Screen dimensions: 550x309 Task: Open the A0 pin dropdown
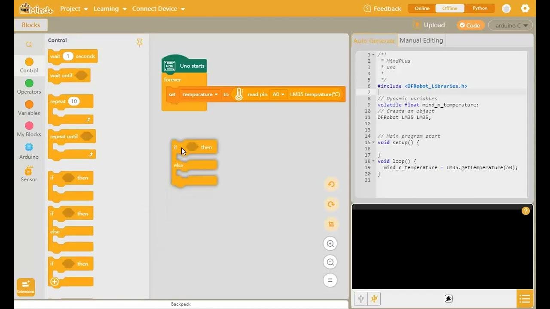click(x=278, y=94)
